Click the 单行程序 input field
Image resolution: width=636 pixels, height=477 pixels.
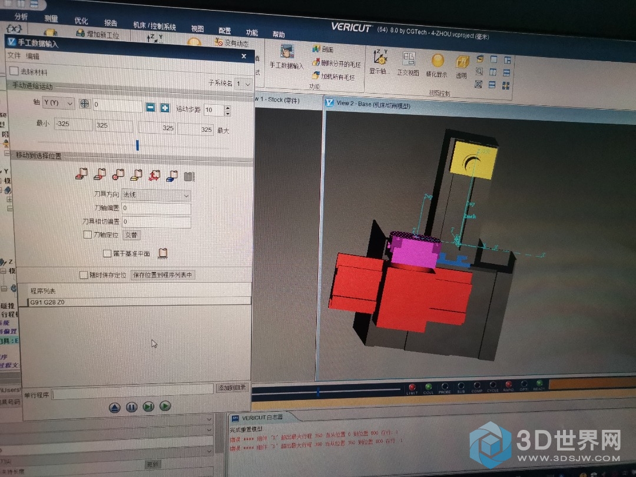132,393
